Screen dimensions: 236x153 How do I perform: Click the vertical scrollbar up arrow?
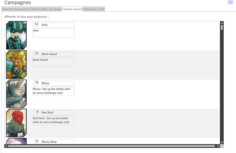point(222,23)
